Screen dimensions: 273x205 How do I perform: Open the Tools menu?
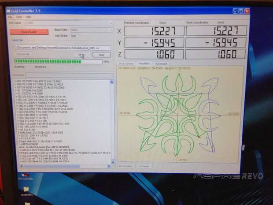point(19,17)
